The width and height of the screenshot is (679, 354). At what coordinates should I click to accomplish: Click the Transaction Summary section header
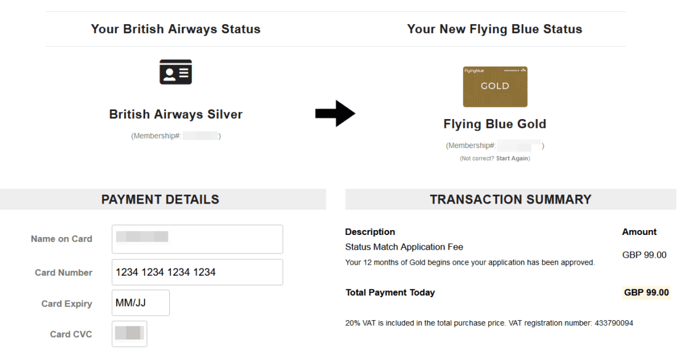[510, 199]
